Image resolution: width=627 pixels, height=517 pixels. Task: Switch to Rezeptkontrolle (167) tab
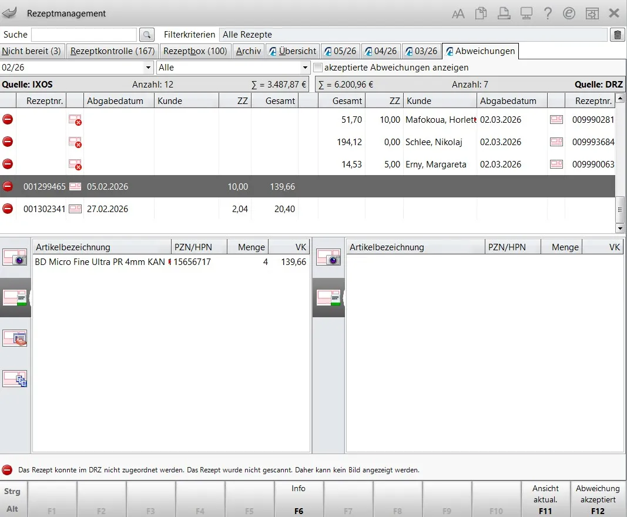tap(112, 51)
